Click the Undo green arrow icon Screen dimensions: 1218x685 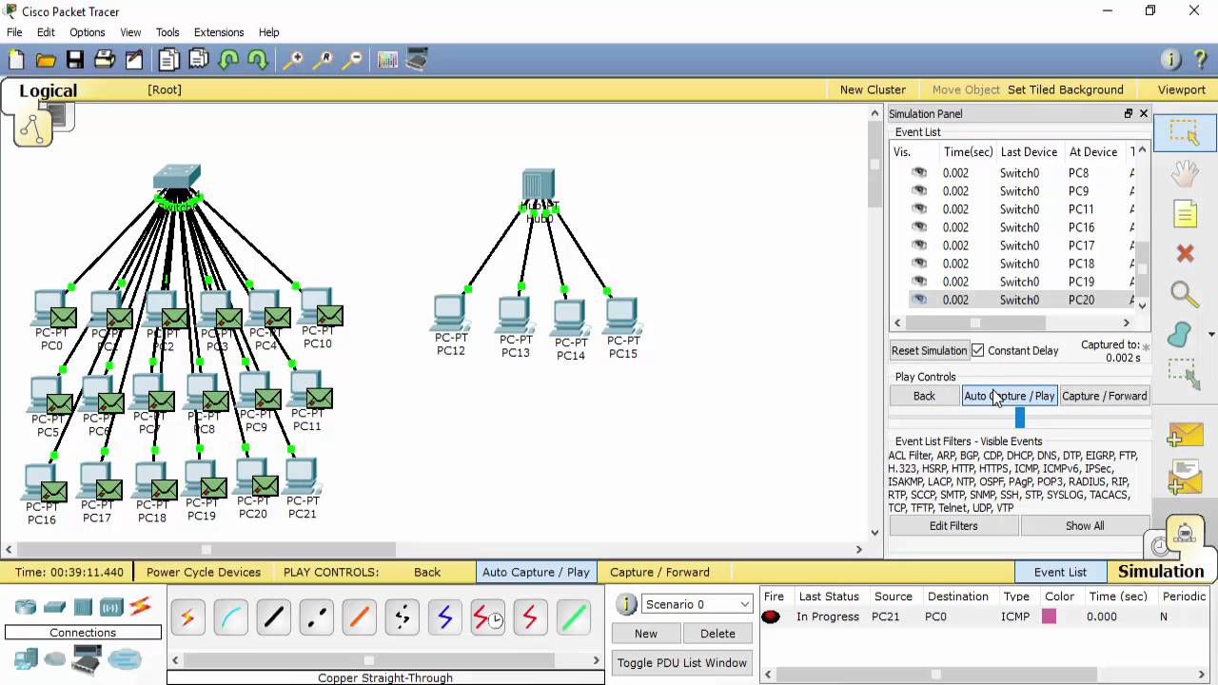tap(228, 60)
